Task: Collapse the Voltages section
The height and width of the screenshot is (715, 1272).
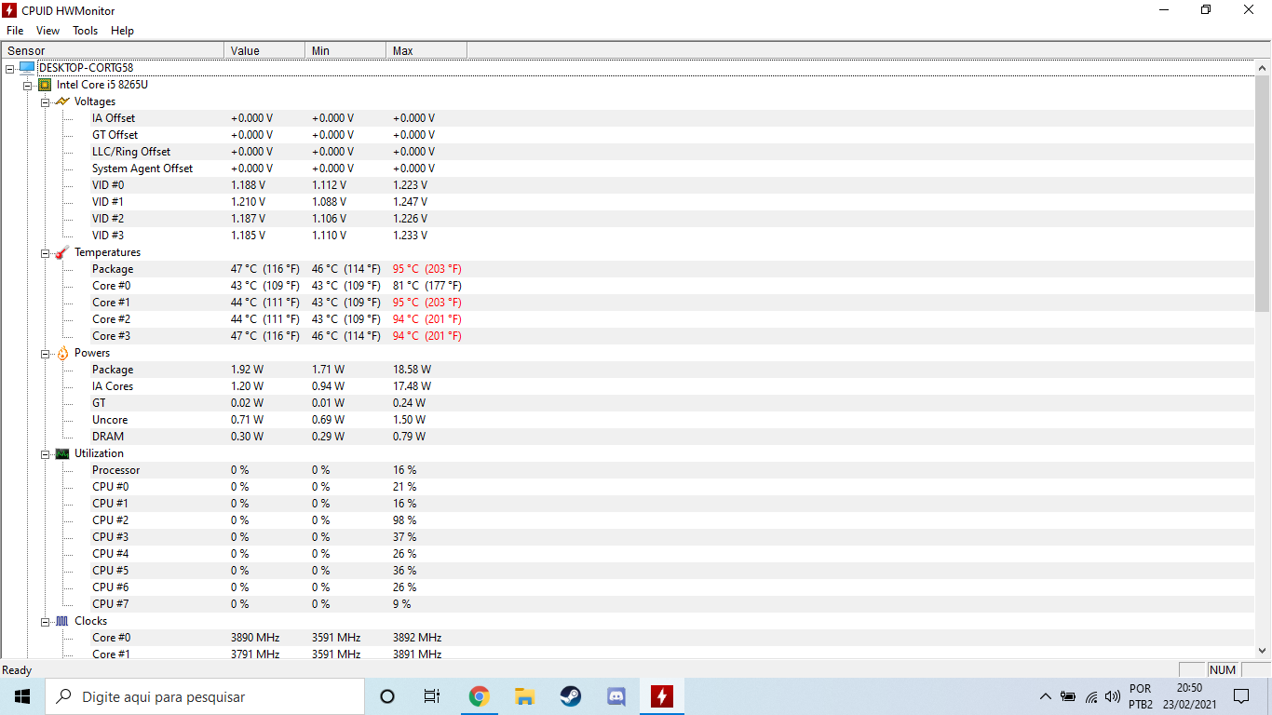Action: point(46,101)
